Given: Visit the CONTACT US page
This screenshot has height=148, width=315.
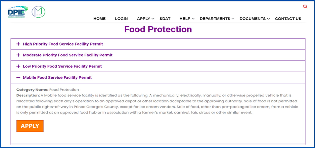Looking at the screenshot, I should pos(288,19).
